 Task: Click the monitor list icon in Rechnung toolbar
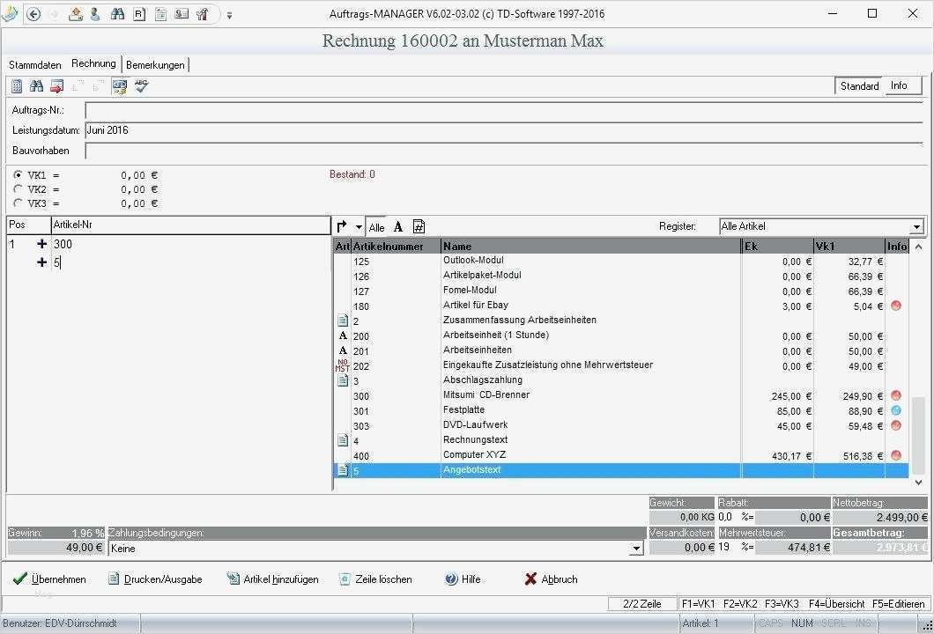[120, 87]
